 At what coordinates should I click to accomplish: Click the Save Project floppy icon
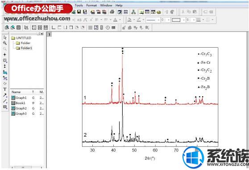79,12
